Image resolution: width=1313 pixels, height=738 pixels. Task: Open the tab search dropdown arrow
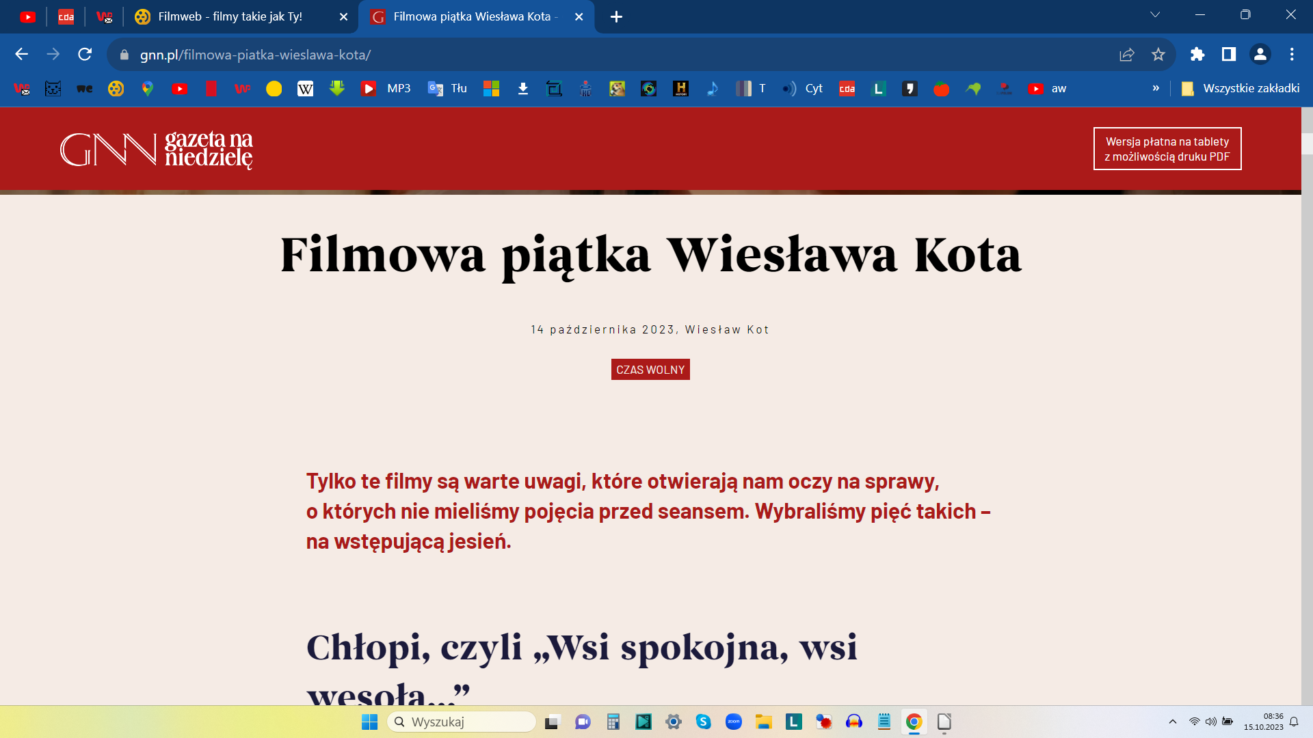coord(1155,15)
